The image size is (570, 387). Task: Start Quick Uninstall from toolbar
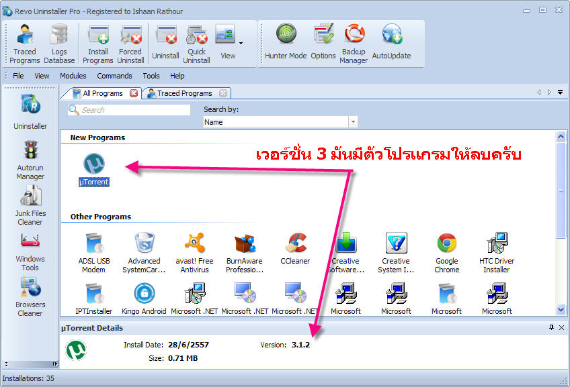click(197, 44)
